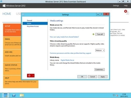Click the Settings dialog title icon
This screenshot has height=98, width=131.
(23, 15)
